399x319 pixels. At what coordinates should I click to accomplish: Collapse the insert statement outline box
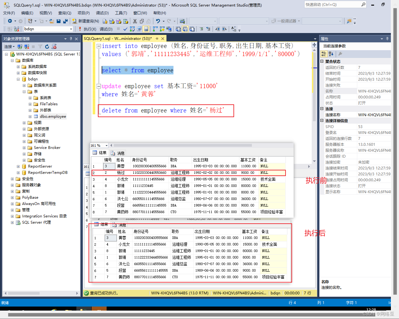point(99,46)
